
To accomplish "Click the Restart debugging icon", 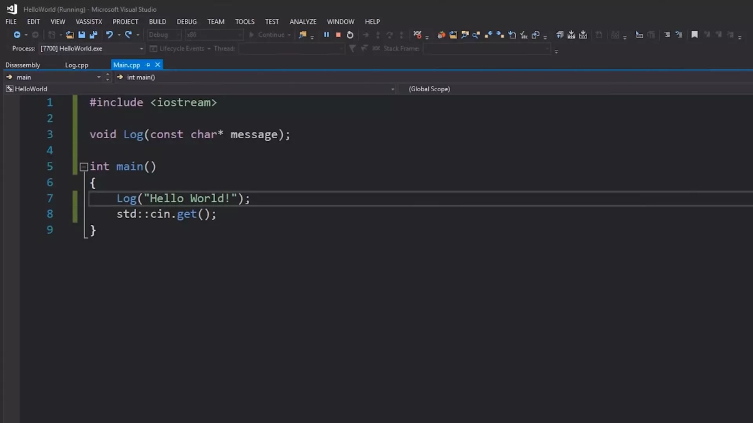I will click(350, 35).
